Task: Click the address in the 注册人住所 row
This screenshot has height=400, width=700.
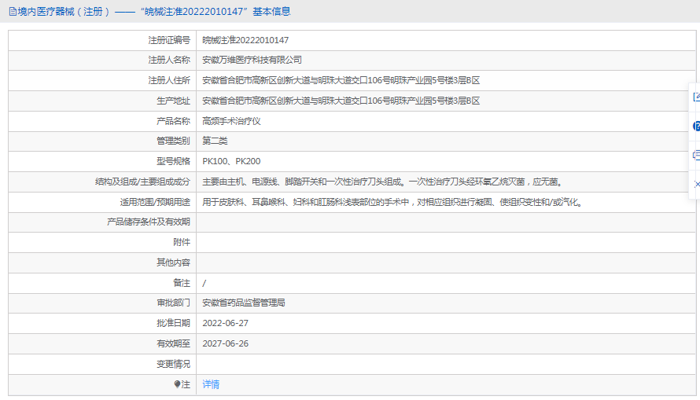Action: [x=341, y=80]
